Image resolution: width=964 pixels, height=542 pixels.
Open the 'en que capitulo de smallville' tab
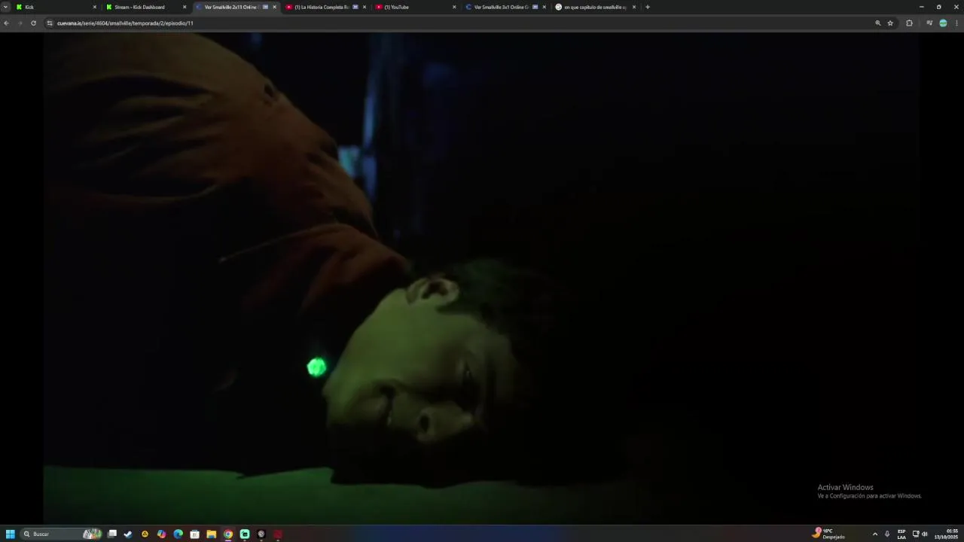click(594, 7)
